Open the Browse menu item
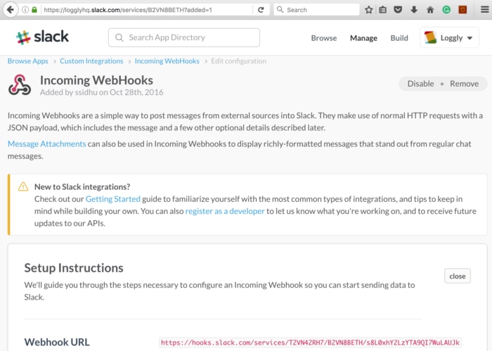 (x=323, y=38)
